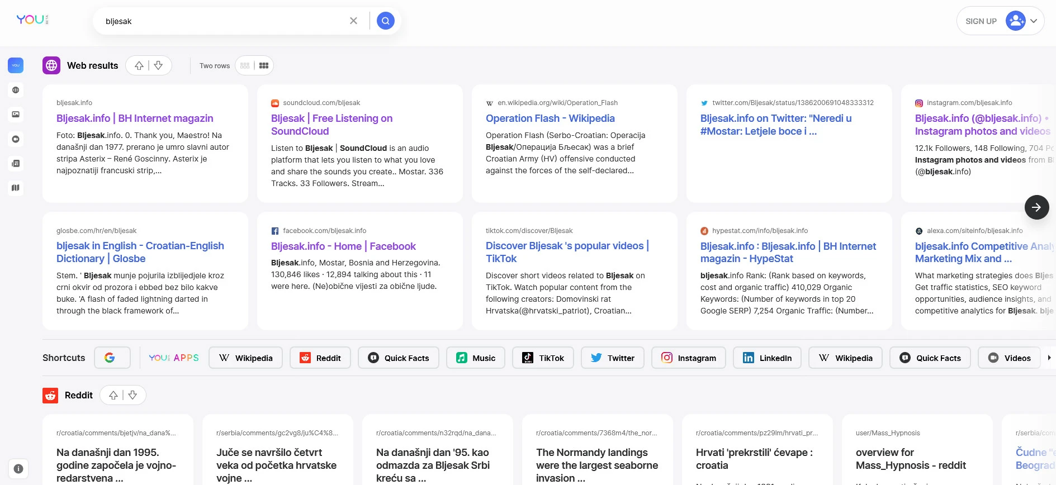Open the 'Operation Flash - Wikipedia' result
Screen dimensions: 1056x485
click(550, 118)
